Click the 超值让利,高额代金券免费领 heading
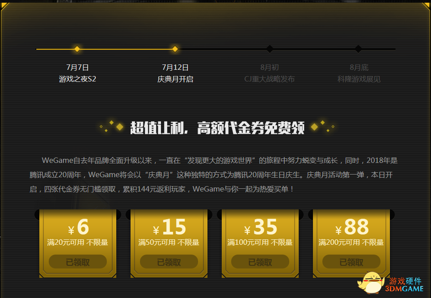The height and width of the screenshot is (298, 431). pyautogui.click(x=217, y=128)
